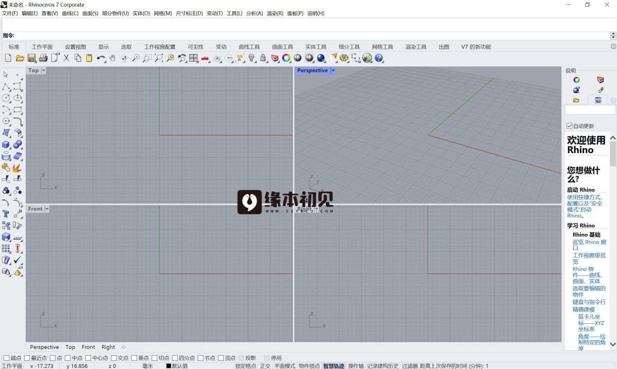Viewport: 617px width, 369px height.
Task: Click the New file icon
Action: coord(9,58)
